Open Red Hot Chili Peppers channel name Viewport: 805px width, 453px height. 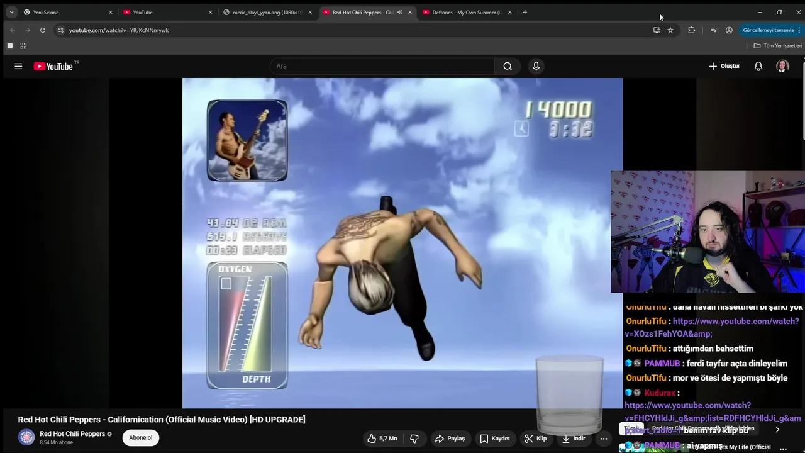click(x=72, y=434)
